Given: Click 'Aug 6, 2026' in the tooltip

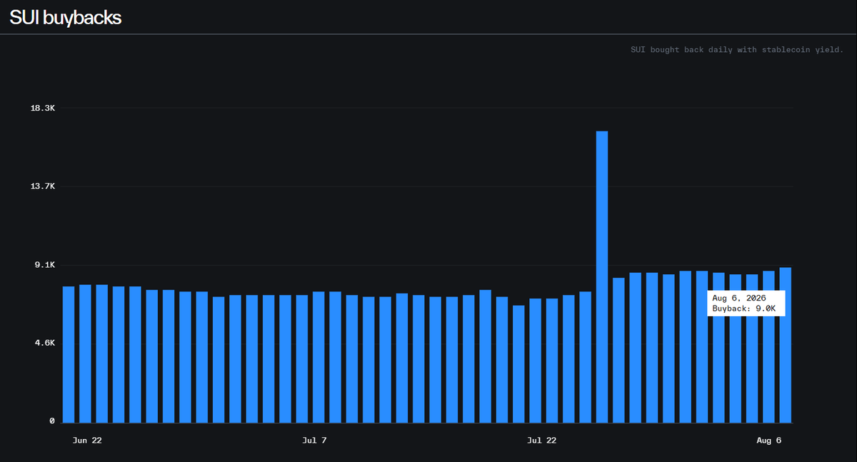Looking at the screenshot, I should pyautogui.click(x=739, y=298).
